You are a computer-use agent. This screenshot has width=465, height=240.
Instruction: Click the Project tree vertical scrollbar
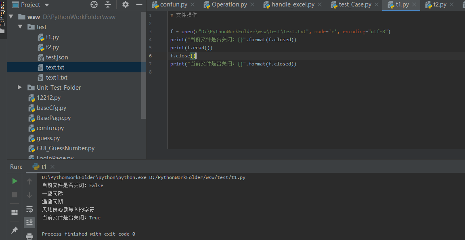click(x=144, y=65)
